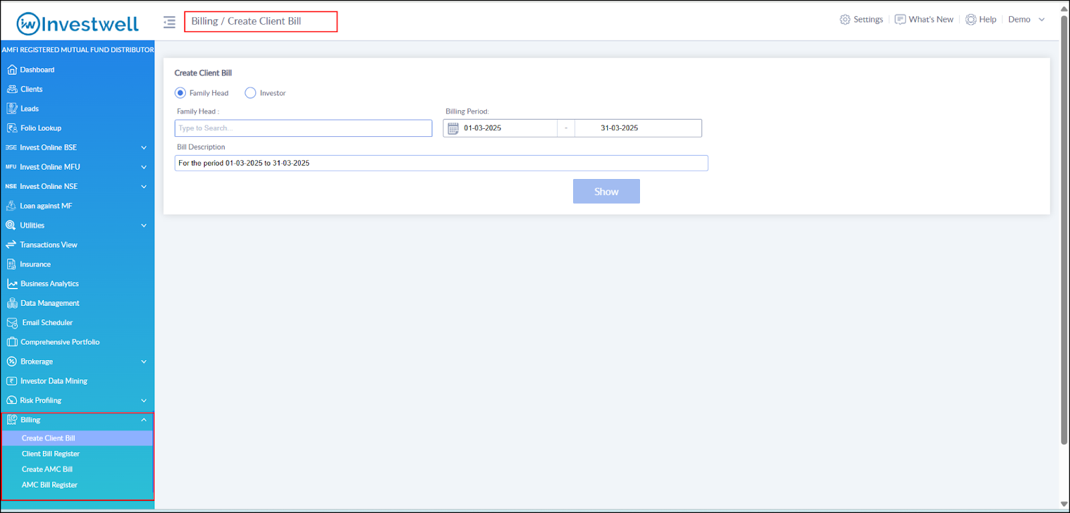Click the page vertical scrollbar thumb
1070x513 pixels.
tap(1064, 229)
